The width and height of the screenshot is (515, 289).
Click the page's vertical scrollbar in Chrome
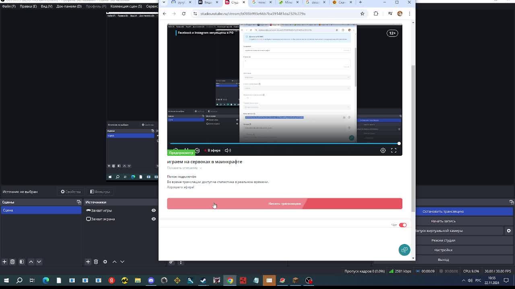click(x=413, y=138)
